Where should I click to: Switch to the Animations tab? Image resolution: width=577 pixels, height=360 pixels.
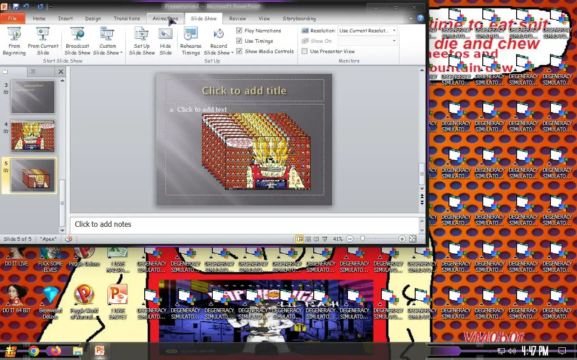(x=165, y=18)
